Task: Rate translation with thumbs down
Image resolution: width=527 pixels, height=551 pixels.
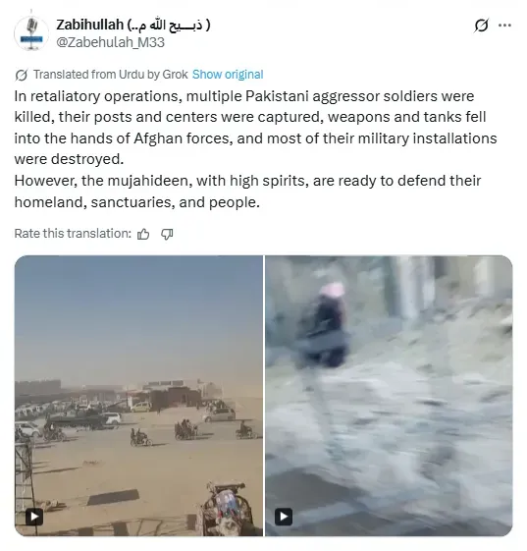Action: click(x=167, y=234)
